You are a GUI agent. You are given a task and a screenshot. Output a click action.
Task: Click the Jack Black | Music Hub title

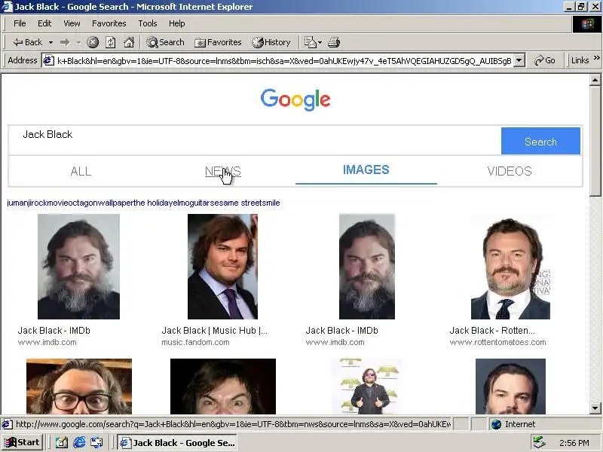214,331
